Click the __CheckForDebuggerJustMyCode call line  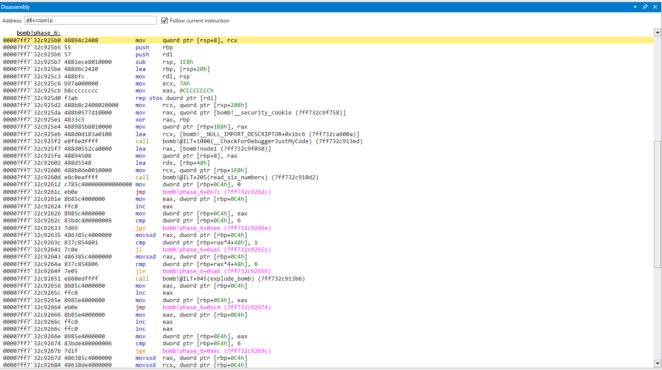click(x=262, y=141)
